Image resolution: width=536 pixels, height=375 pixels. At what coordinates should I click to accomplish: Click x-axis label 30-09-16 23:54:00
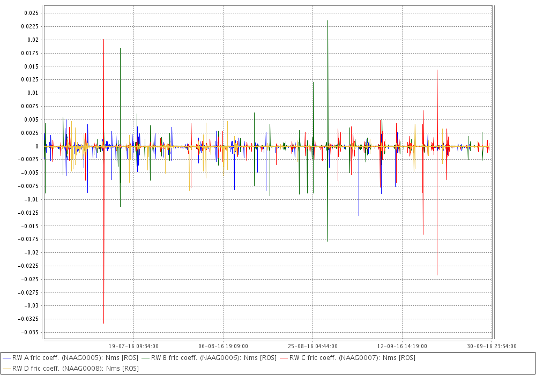click(x=492, y=346)
